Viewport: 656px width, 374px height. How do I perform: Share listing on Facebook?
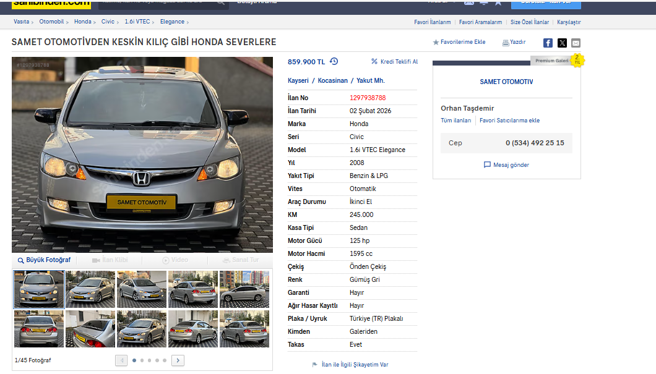[x=548, y=43]
